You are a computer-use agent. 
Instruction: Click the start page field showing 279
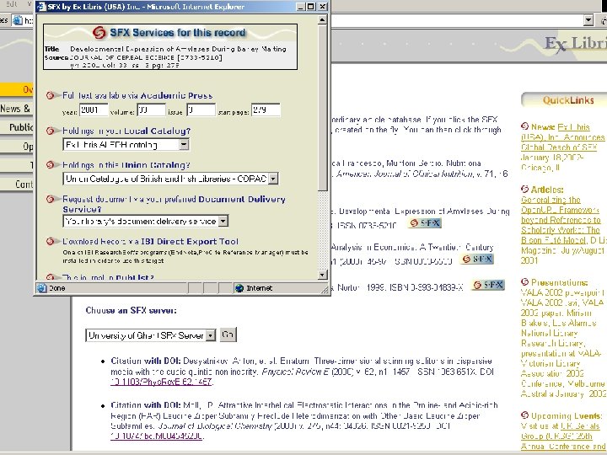tap(266, 110)
